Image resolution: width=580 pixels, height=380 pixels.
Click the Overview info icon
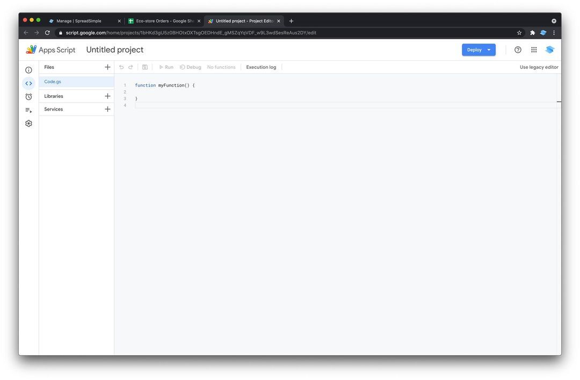28,69
